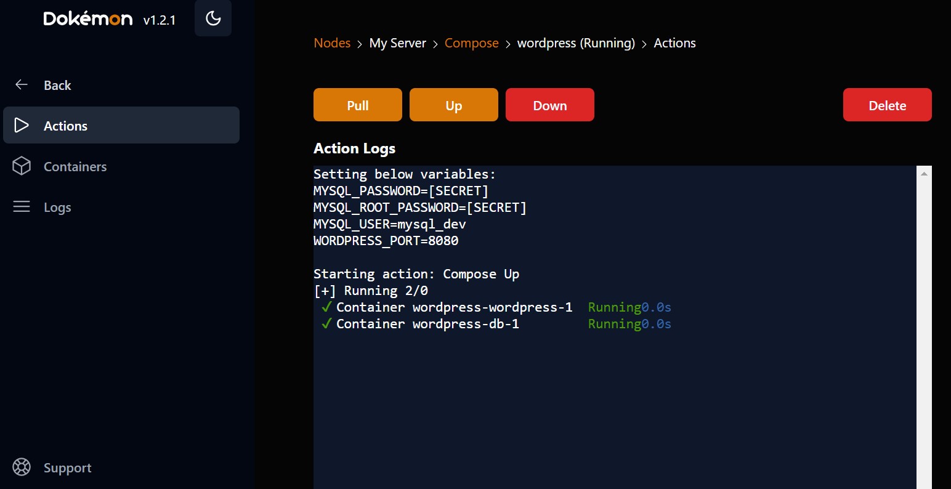Viewport: 951px width, 489px height.
Task: Click the play triangle icon beside Actions
Action: click(22, 126)
